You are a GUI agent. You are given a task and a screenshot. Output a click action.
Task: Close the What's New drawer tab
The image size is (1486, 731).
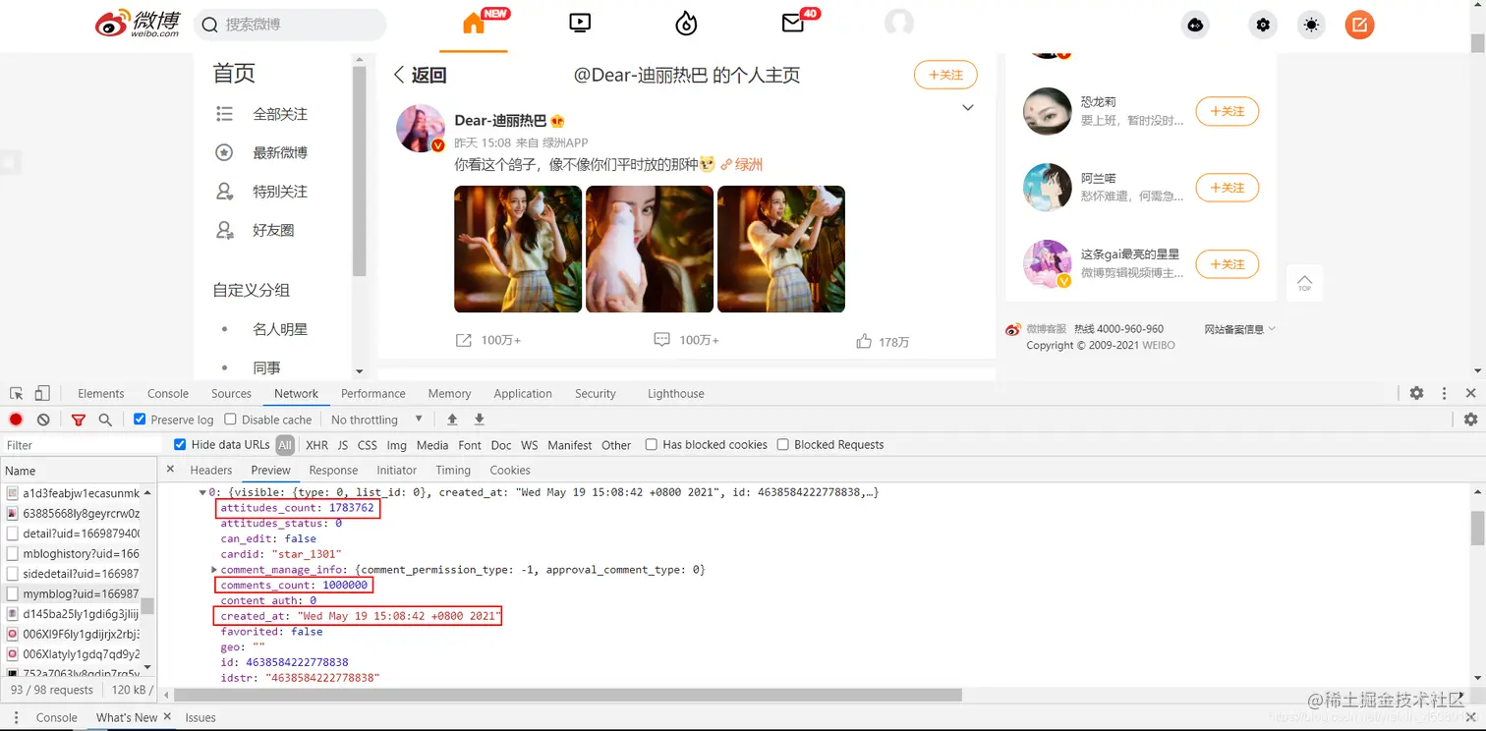(x=167, y=717)
